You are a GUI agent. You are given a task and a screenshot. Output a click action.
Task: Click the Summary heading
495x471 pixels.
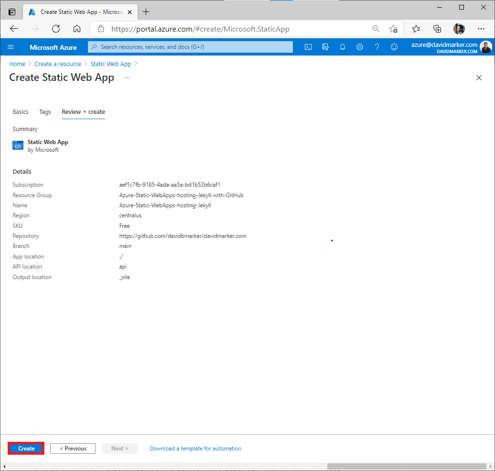pos(25,129)
